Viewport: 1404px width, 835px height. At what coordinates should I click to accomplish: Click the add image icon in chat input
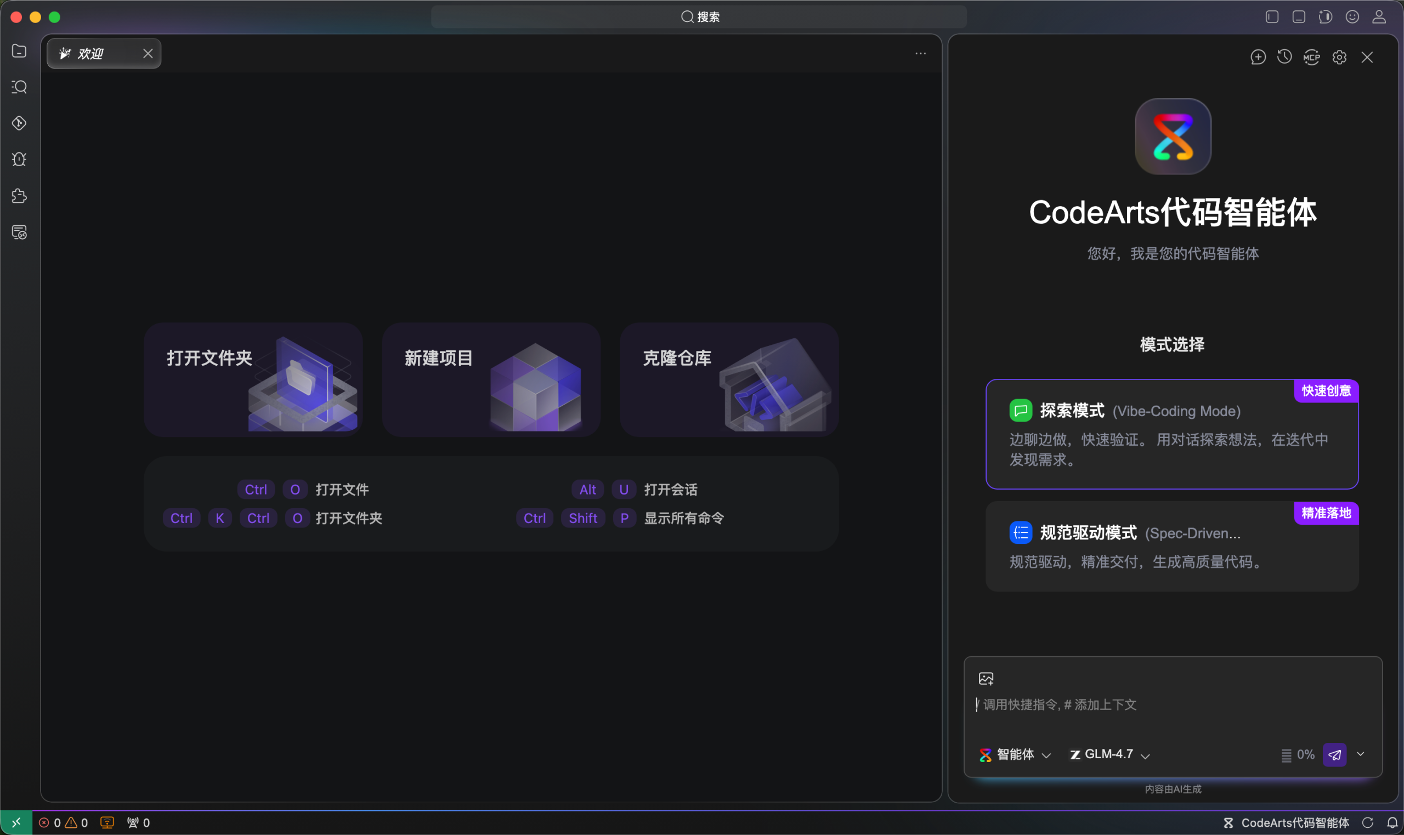986,679
